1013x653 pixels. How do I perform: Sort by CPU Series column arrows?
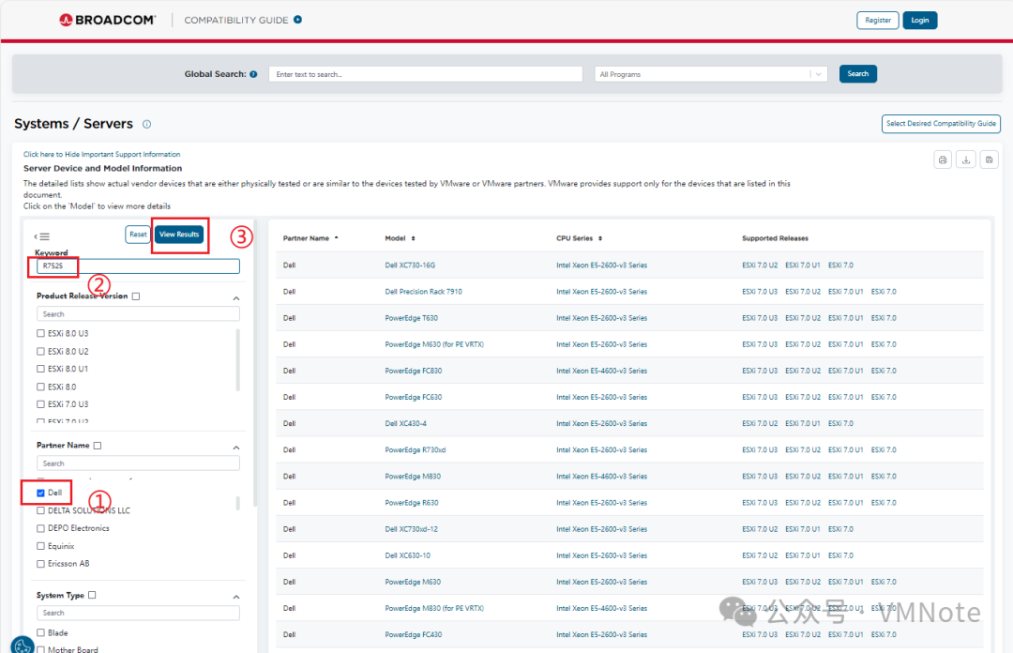(x=600, y=238)
